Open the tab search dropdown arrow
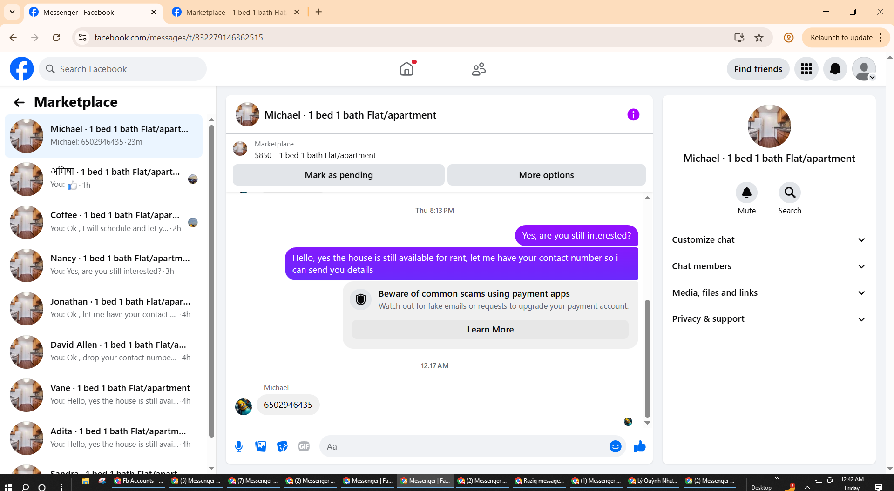This screenshot has height=491, width=894. pos(12,12)
